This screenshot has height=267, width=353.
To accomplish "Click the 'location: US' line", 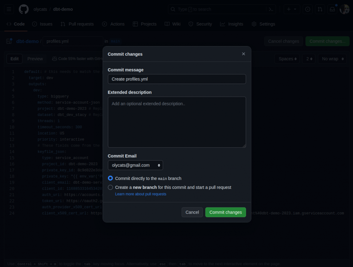I will 51,133.
